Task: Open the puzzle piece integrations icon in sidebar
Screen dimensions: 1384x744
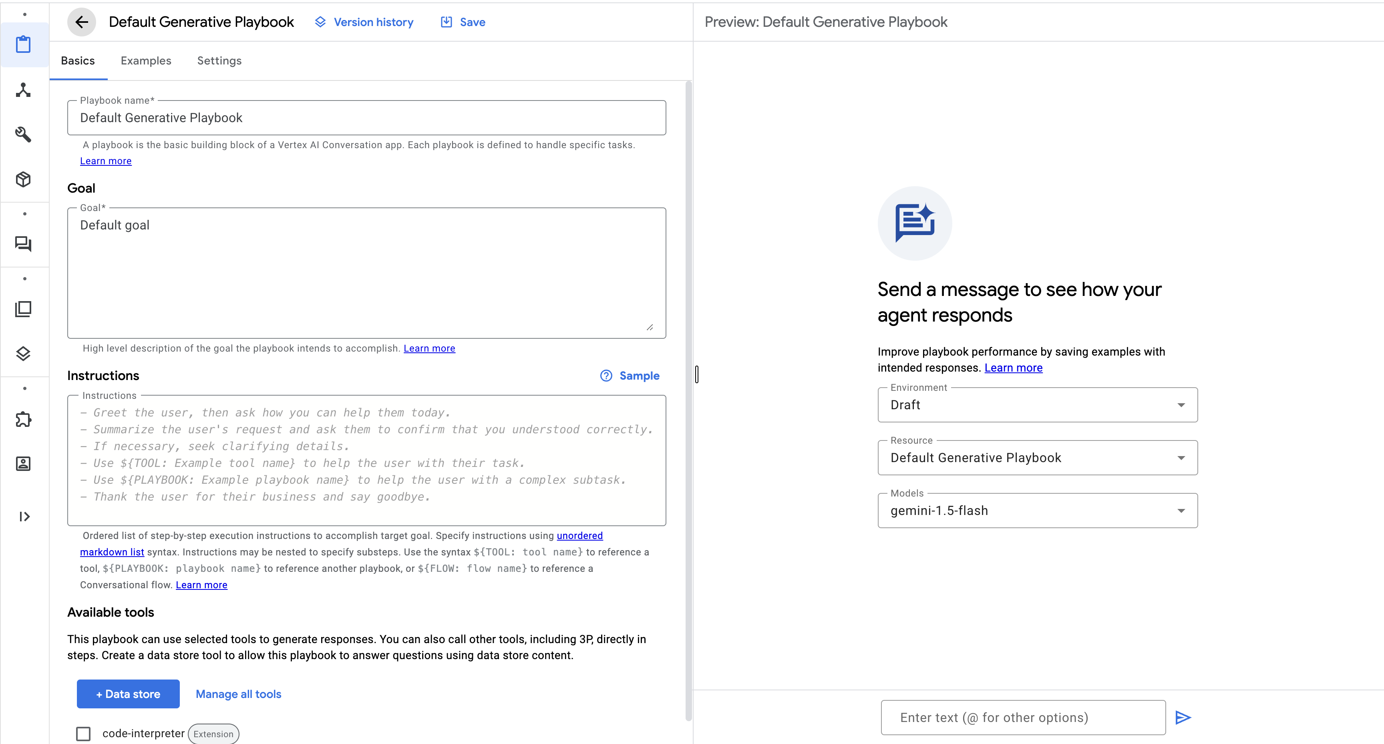Action: [x=23, y=419]
